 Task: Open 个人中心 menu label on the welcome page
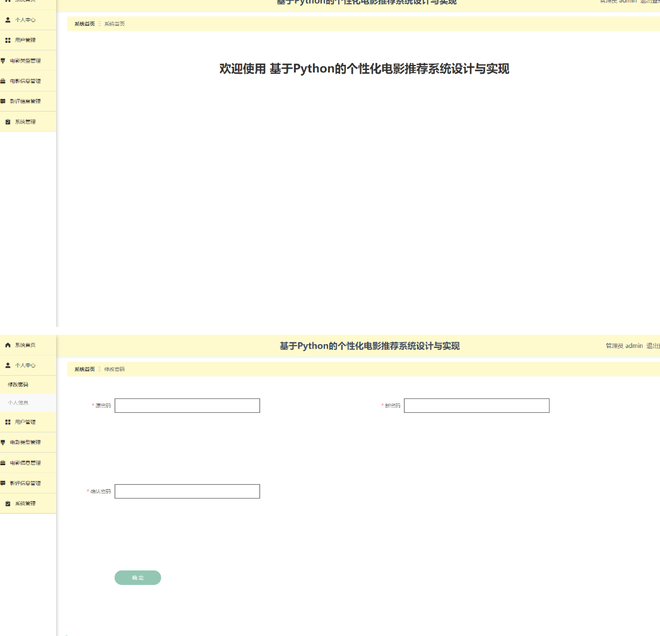(25, 20)
